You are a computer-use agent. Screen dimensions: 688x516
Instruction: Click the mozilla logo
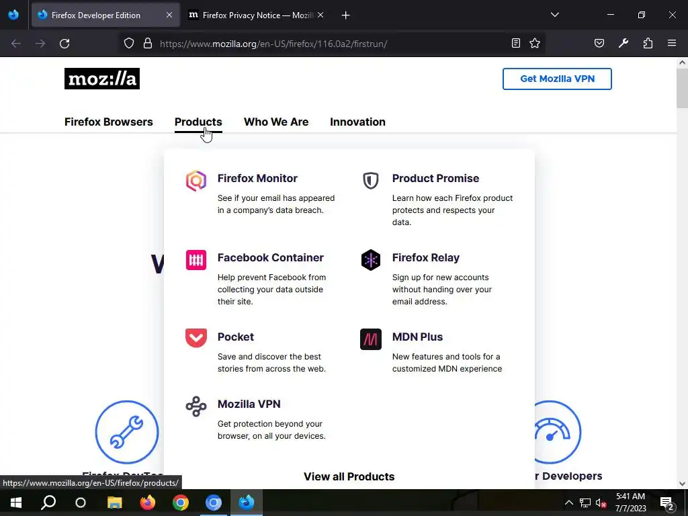[102, 79]
